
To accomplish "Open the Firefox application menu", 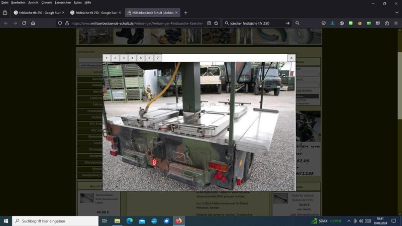I will click(x=396, y=23).
